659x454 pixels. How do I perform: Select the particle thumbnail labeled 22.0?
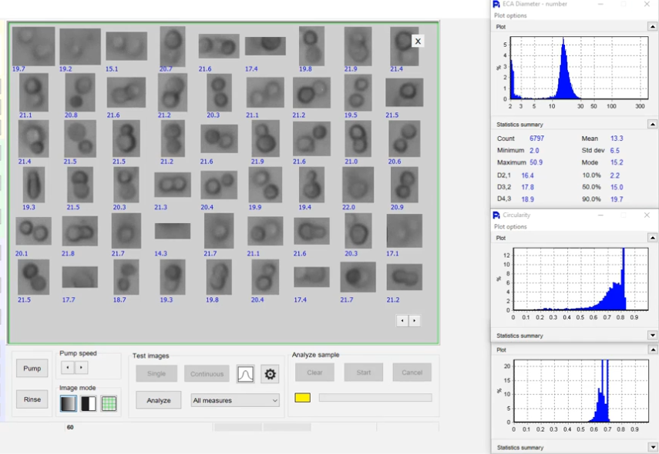click(358, 185)
